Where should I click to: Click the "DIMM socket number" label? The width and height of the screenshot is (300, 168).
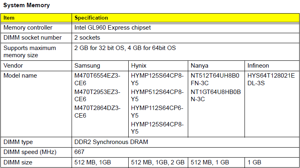pyautogui.click(x=33, y=38)
